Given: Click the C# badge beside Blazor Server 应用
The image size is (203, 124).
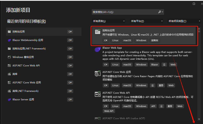Looking at the screenshot, I should point(70,100).
